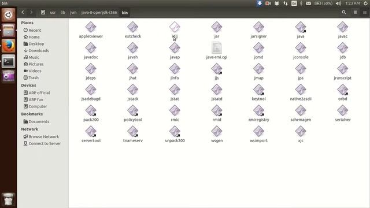Select the jmap file icon
This screenshot has width=370, height=208.
(x=258, y=69)
